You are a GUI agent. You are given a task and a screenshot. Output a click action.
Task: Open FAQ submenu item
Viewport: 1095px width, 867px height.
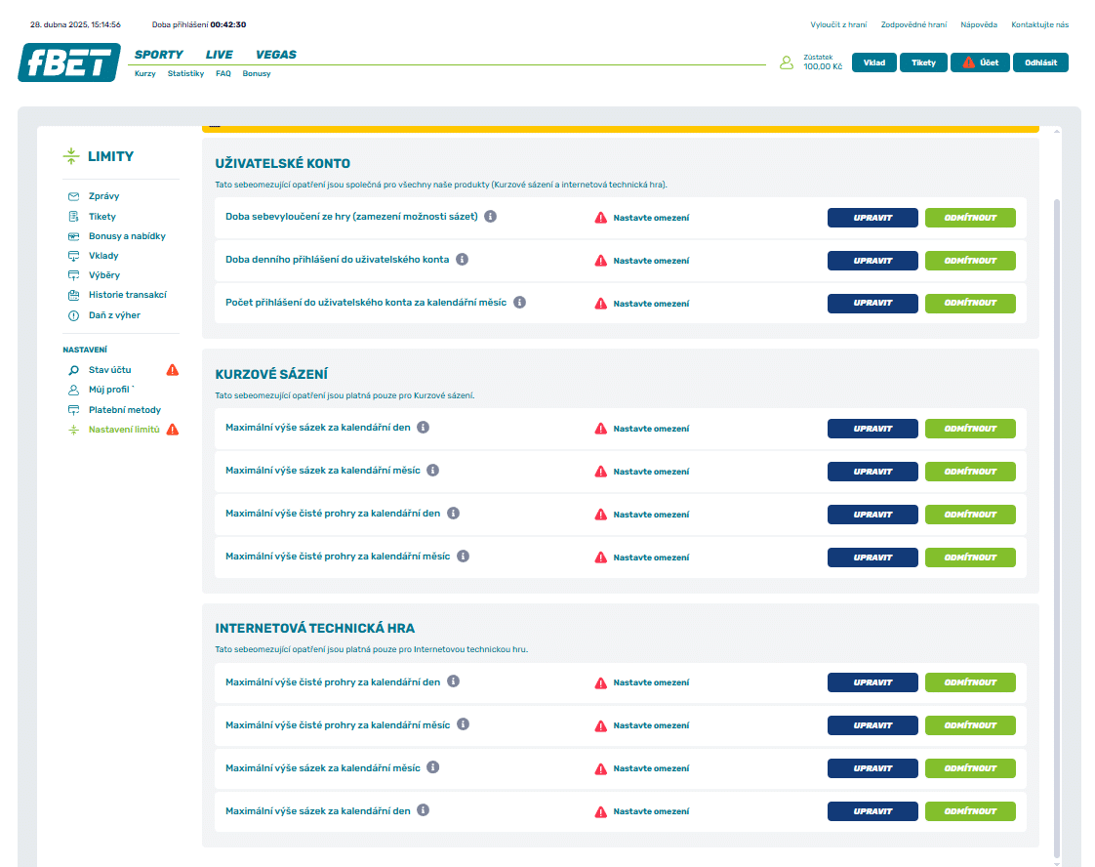point(223,73)
